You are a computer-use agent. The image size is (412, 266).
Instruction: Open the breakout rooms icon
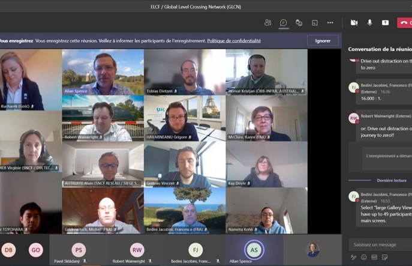[314, 23]
